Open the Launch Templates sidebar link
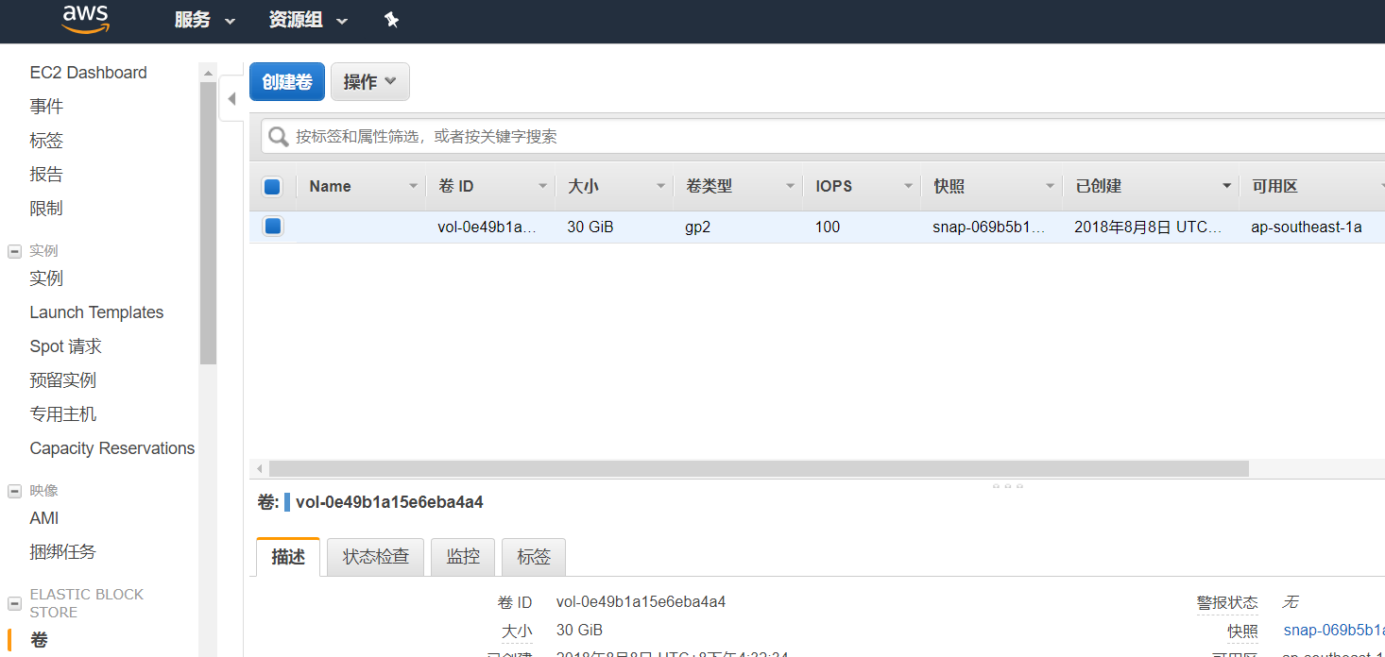Screen dimensions: 1385x657 coord(96,312)
